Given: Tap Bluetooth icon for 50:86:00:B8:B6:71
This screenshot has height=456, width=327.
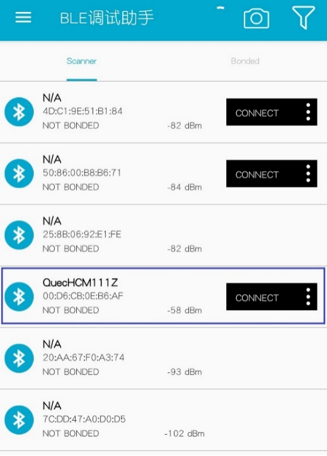Looking at the screenshot, I should coord(19,174).
